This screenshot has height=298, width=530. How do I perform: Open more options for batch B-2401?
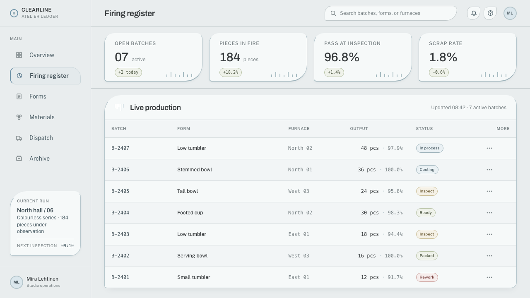pyautogui.click(x=489, y=277)
